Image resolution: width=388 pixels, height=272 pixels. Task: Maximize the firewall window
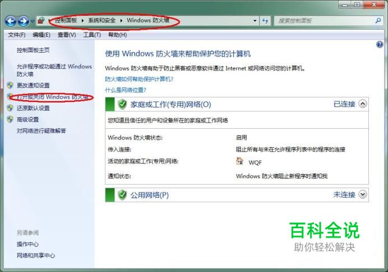coord(357,4)
